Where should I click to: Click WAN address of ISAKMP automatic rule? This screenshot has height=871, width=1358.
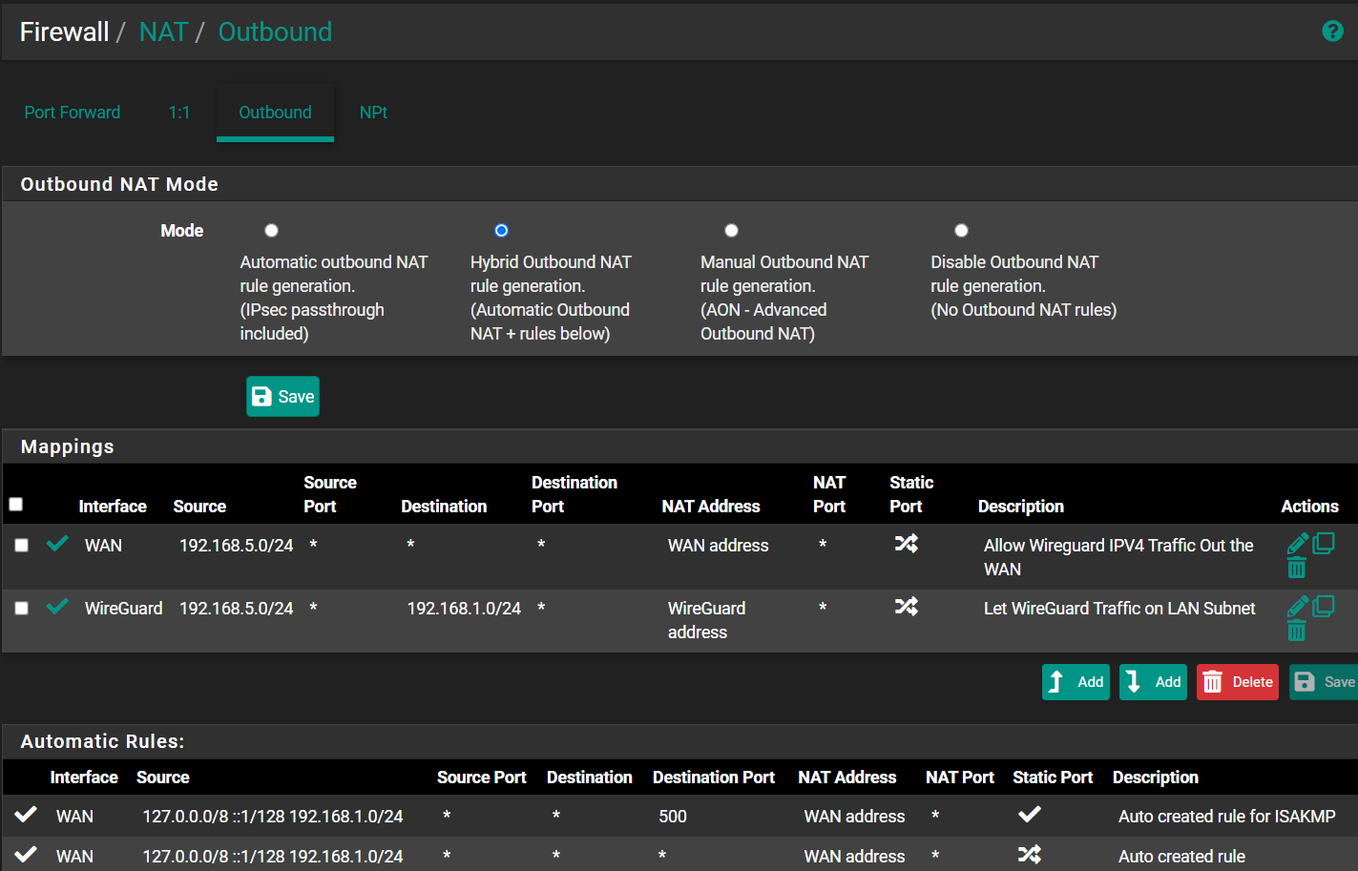coord(854,817)
